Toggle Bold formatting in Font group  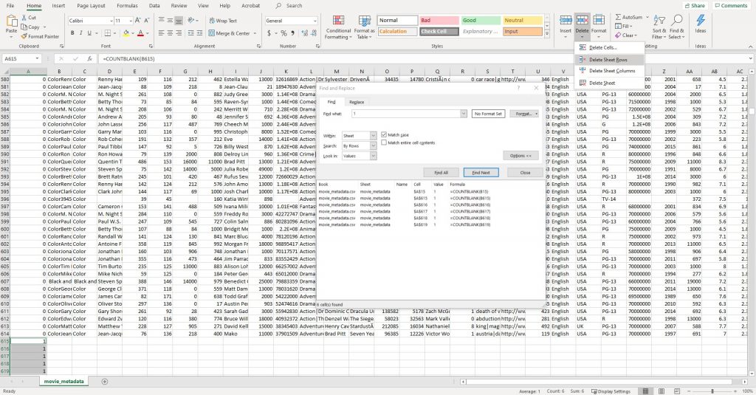pyautogui.click(x=72, y=33)
